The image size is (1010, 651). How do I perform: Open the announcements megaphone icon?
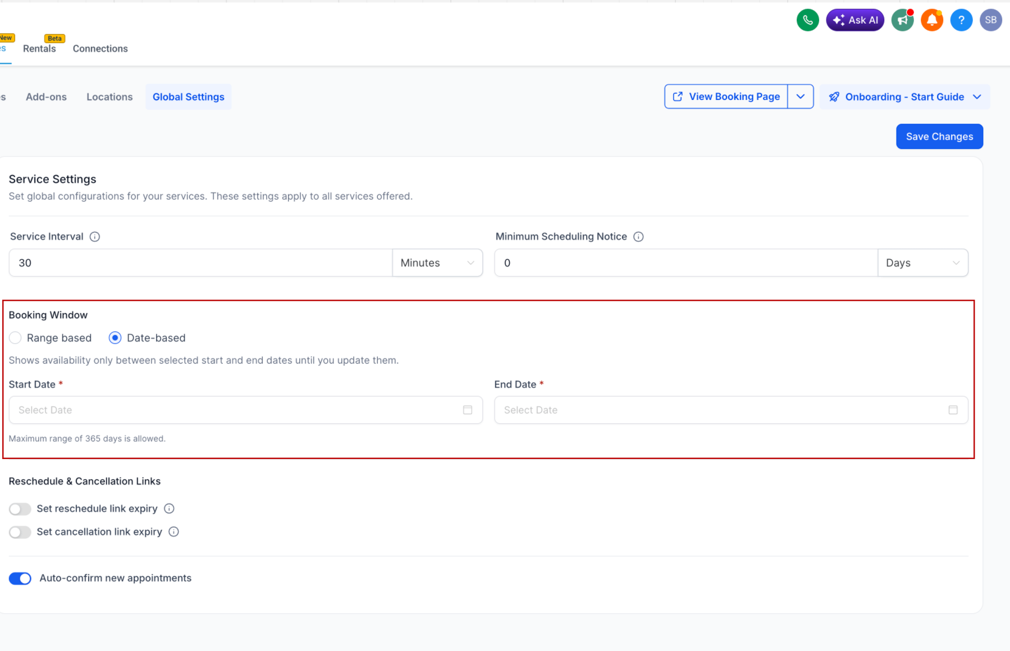902,20
